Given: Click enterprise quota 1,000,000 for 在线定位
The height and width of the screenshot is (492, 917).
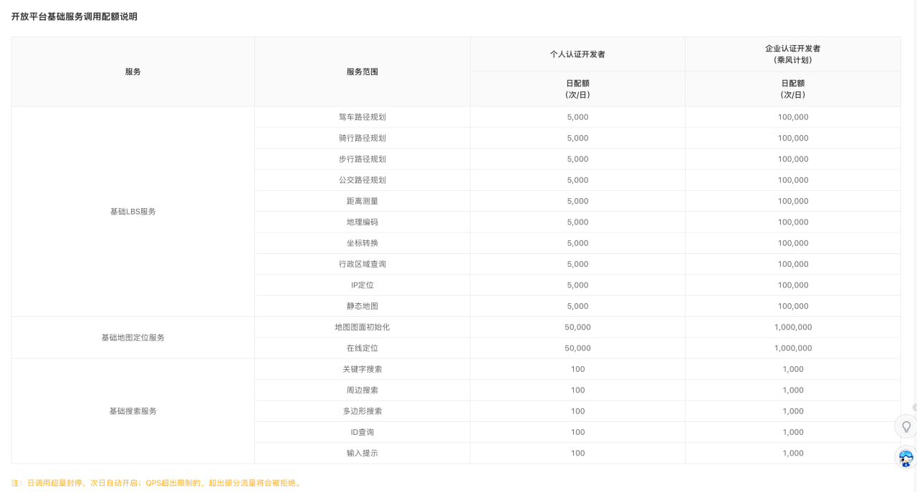Looking at the screenshot, I should click(792, 348).
